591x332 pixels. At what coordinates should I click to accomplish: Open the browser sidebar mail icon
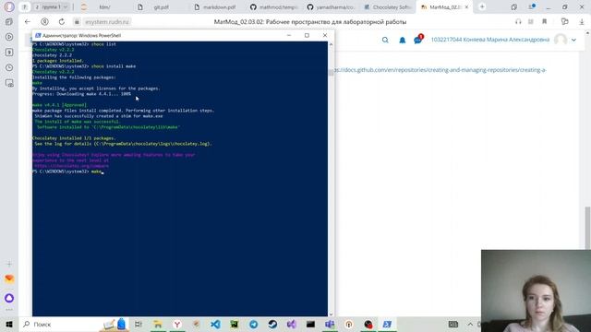coord(9,279)
